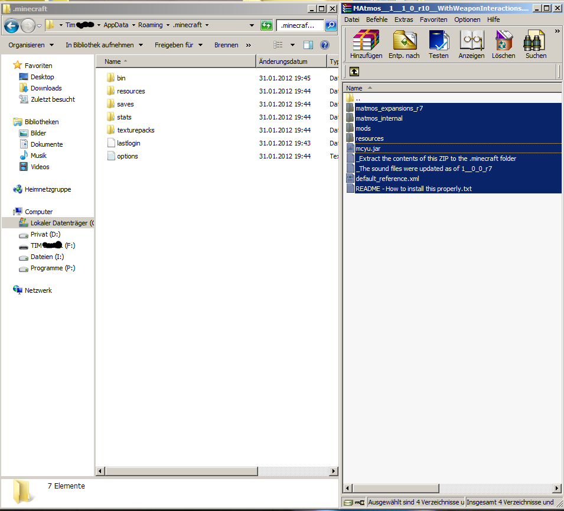
Task: Click the Suchen binoculars icon
Action: (x=536, y=44)
